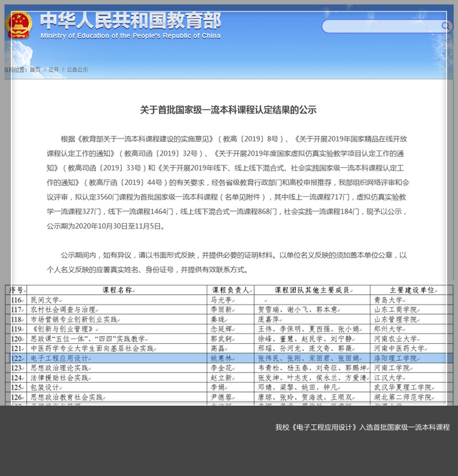Click the 课程负责人 column header
The image size is (458, 476).
[231, 290]
